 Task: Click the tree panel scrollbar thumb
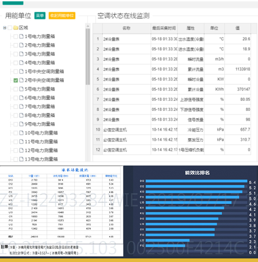88,57
